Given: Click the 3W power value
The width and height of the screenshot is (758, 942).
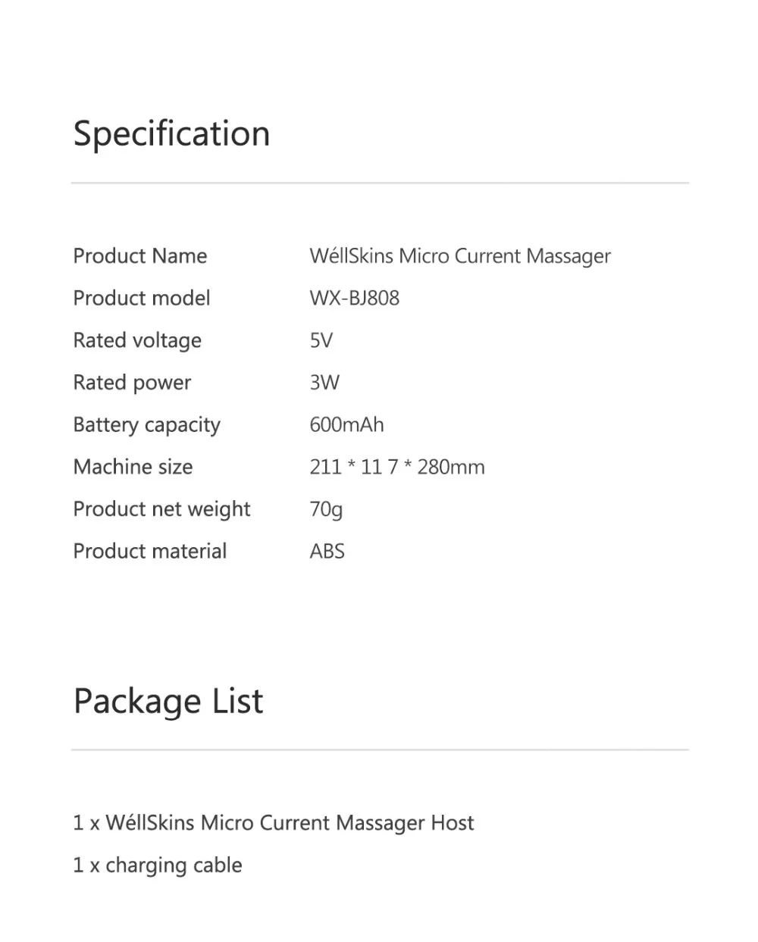Looking at the screenshot, I should (x=324, y=383).
